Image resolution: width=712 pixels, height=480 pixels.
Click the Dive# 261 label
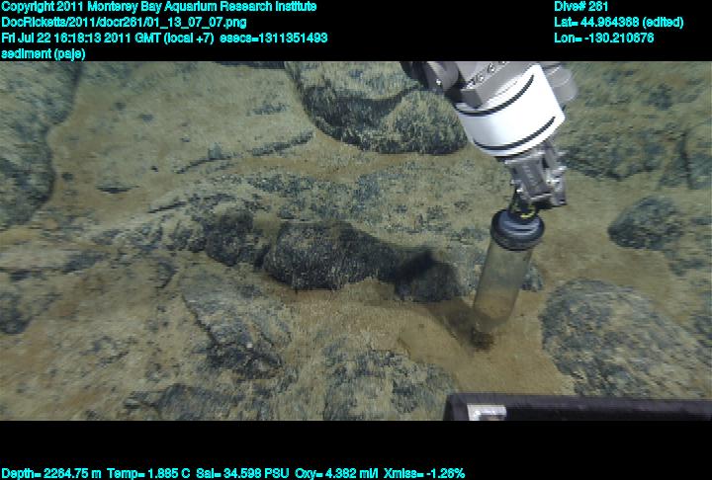point(581,7)
